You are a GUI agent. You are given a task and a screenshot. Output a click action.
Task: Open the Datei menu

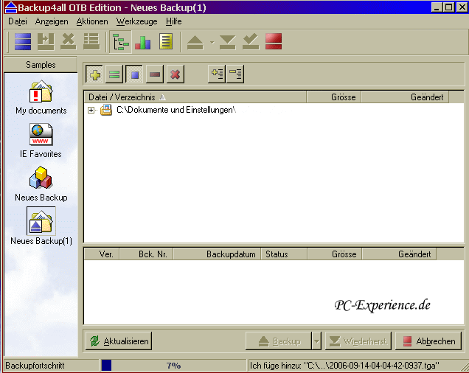point(18,21)
